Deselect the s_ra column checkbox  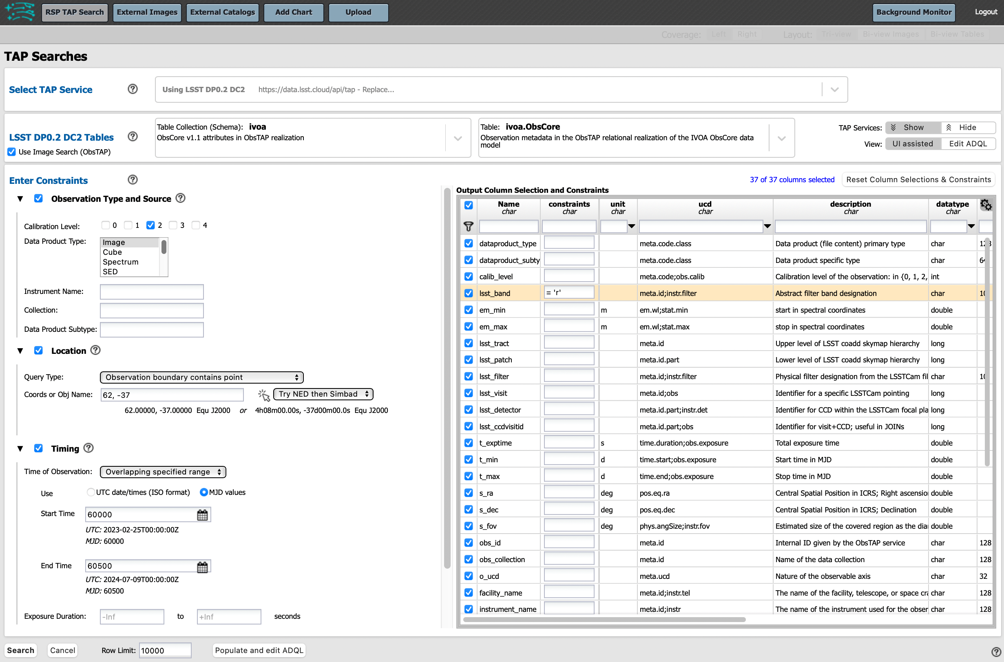[x=469, y=493]
